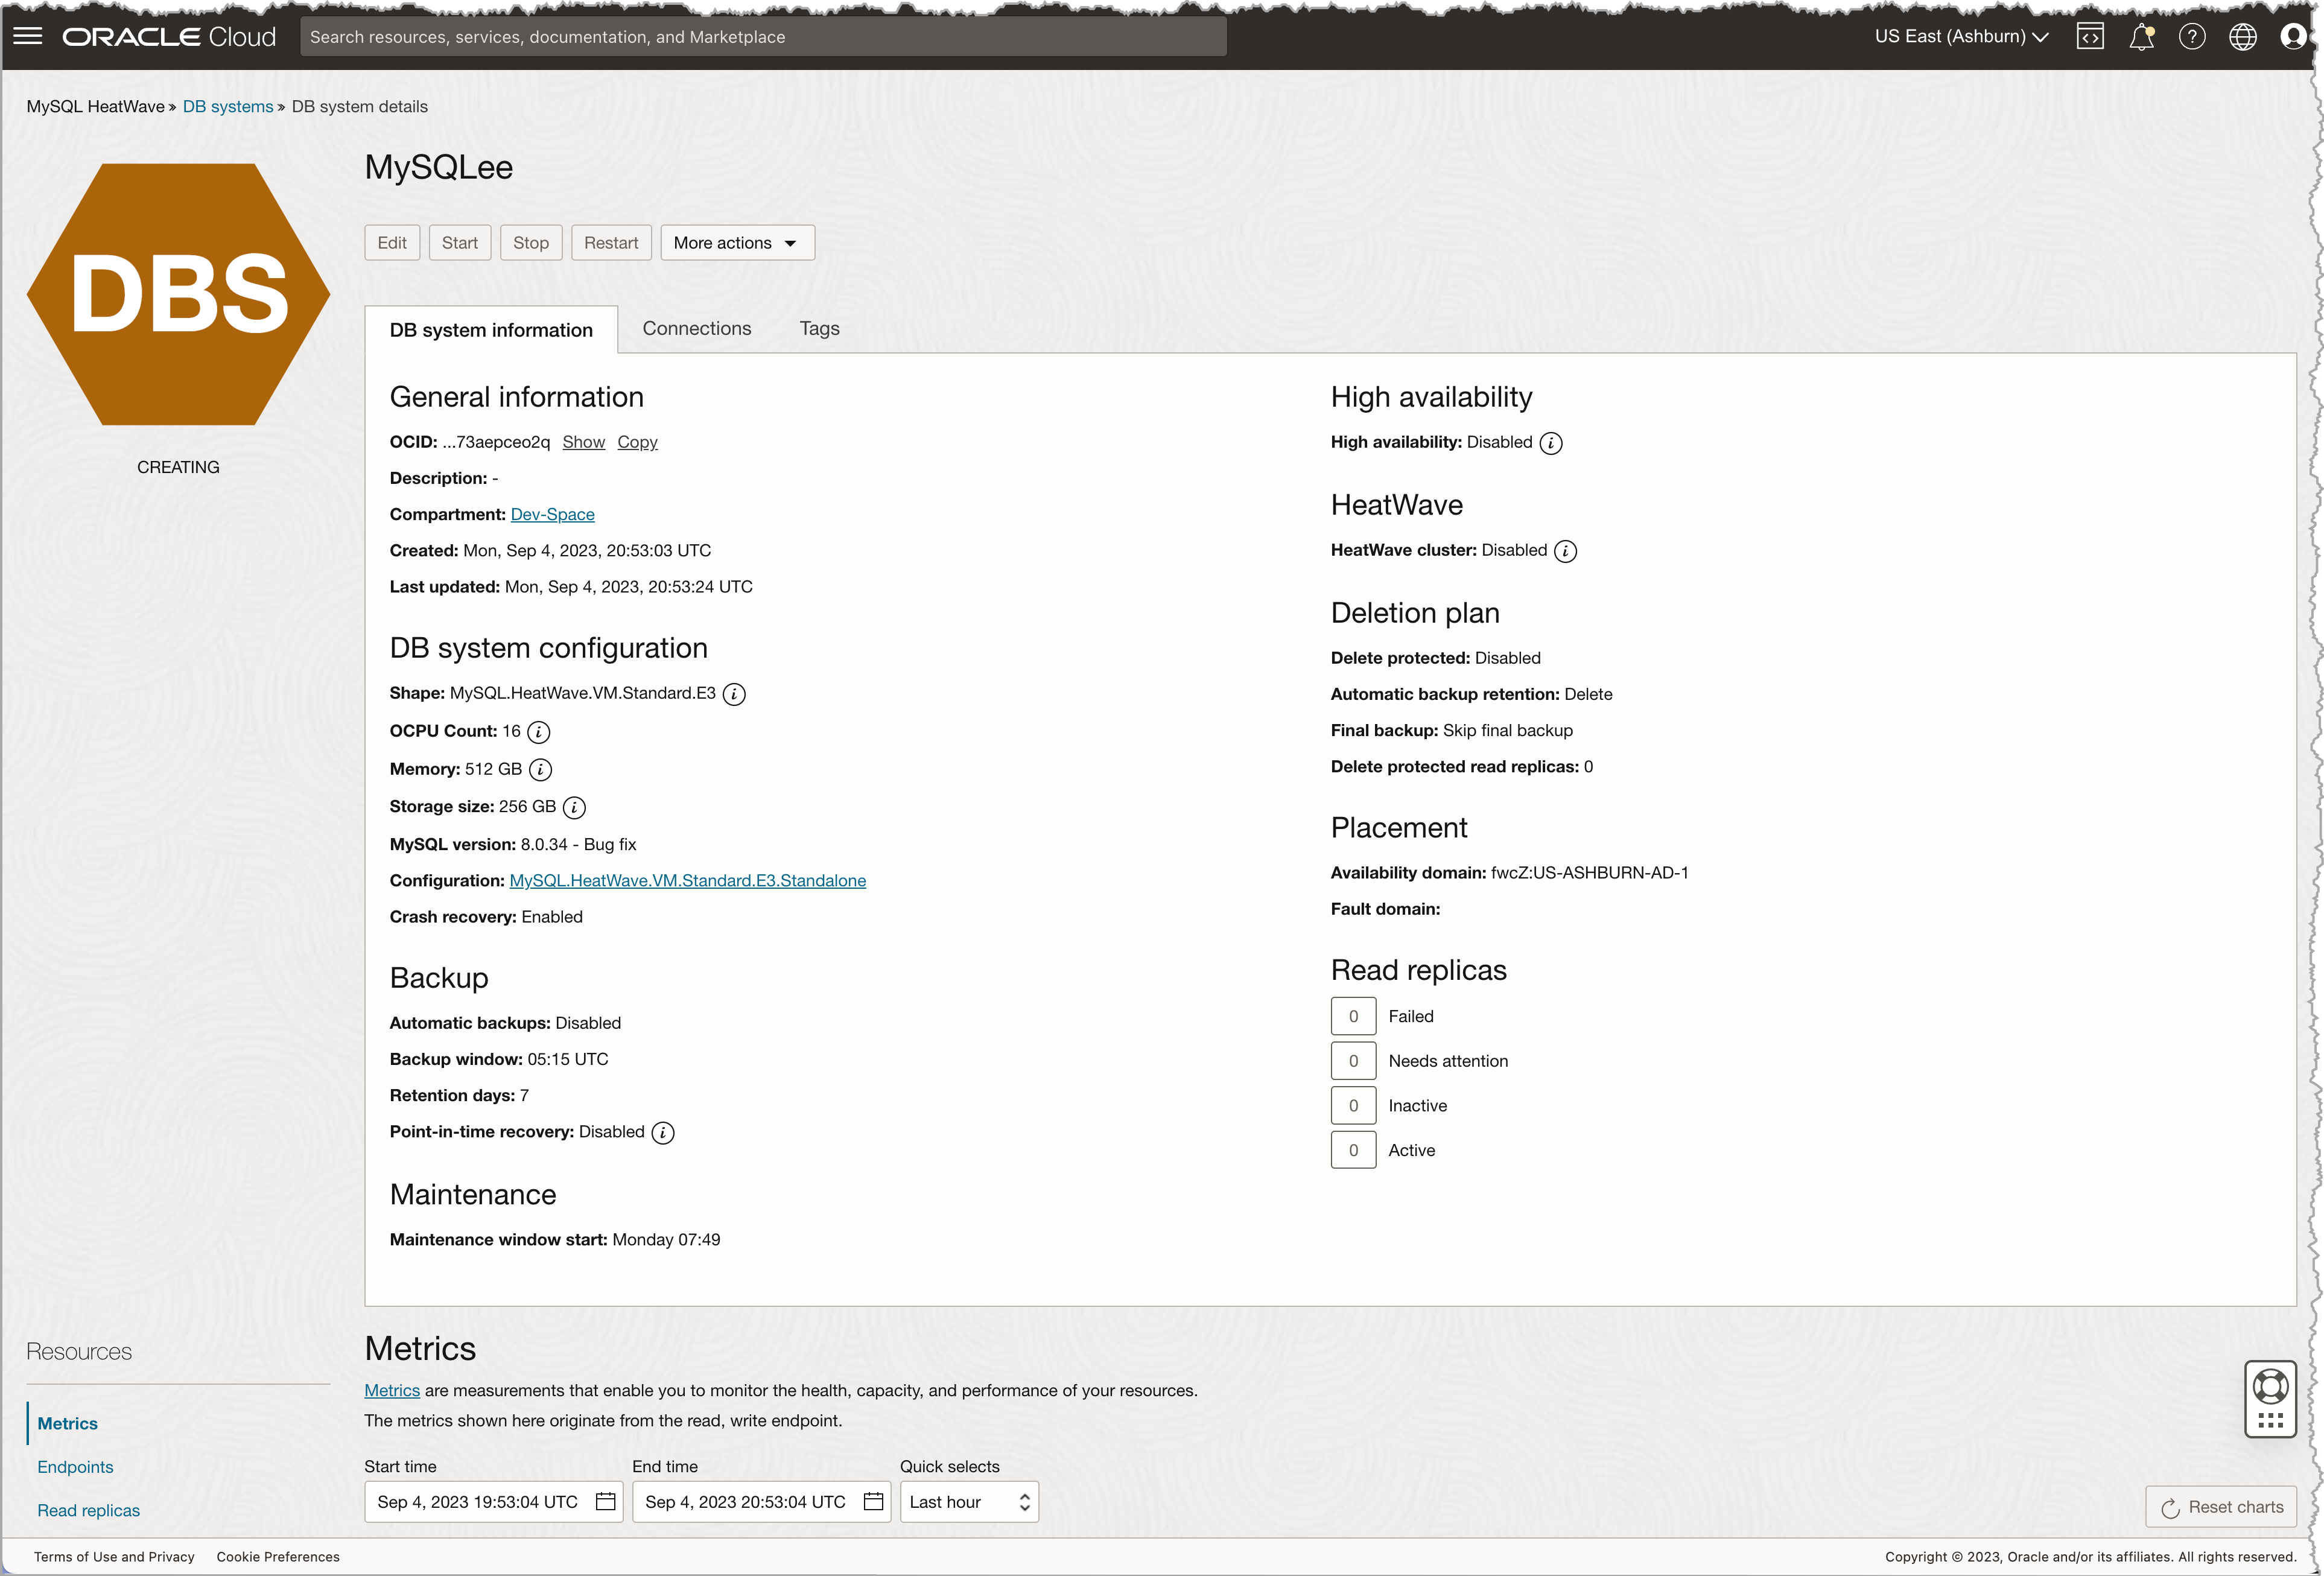Click the MySQLee title heading
Image resolution: width=2324 pixels, height=1576 pixels.
[x=438, y=167]
